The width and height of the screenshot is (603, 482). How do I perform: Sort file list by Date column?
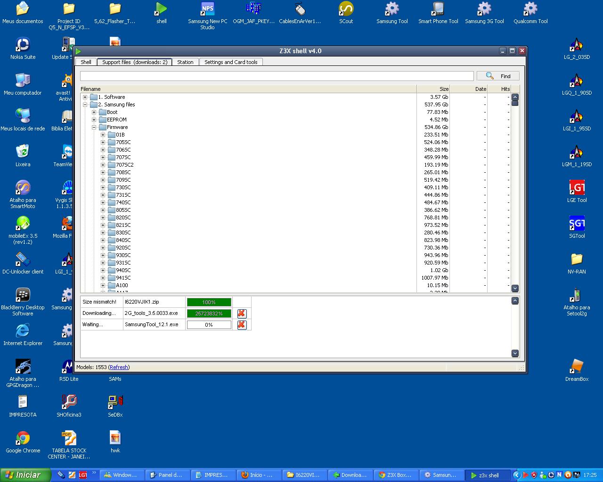point(469,88)
